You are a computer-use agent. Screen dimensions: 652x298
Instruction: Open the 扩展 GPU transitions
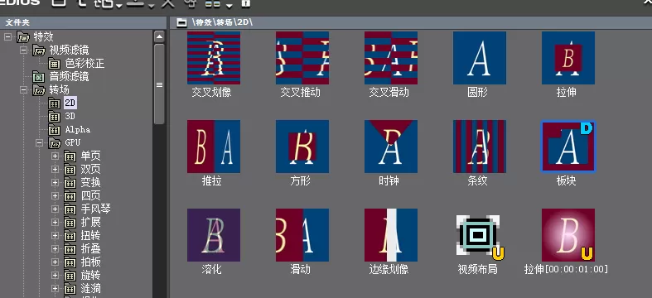90,222
